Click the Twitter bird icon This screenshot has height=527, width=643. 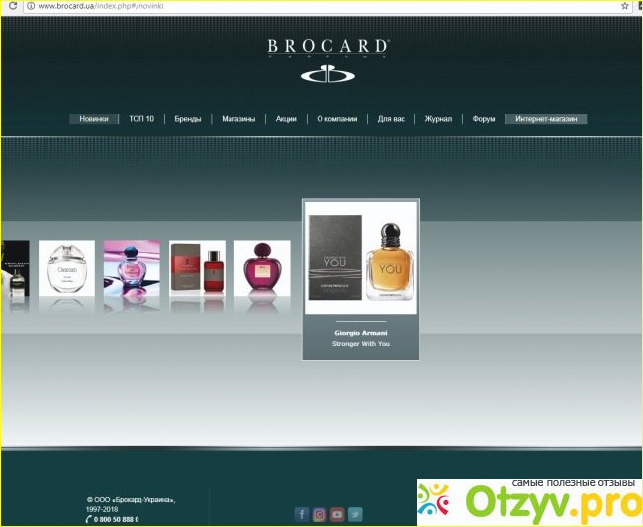click(355, 514)
